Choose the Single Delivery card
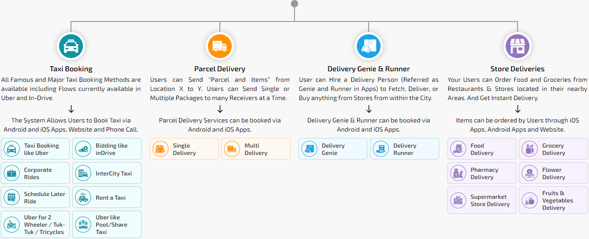The height and width of the screenshot is (239, 589). [x=184, y=149]
